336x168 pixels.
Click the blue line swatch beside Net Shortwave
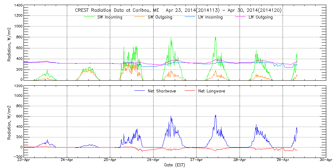(140, 91)
